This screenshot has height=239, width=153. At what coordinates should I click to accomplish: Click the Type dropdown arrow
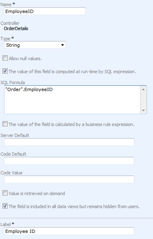tap(62, 45)
